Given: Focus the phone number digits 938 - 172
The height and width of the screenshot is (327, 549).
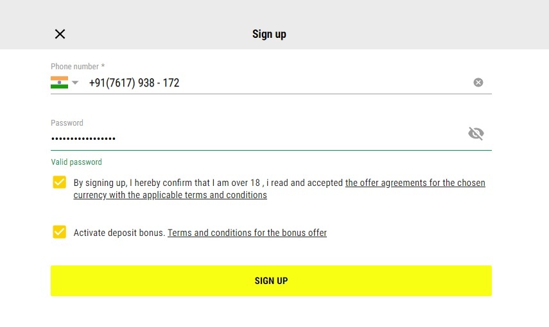Looking at the screenshot, I should click(157, 83).
